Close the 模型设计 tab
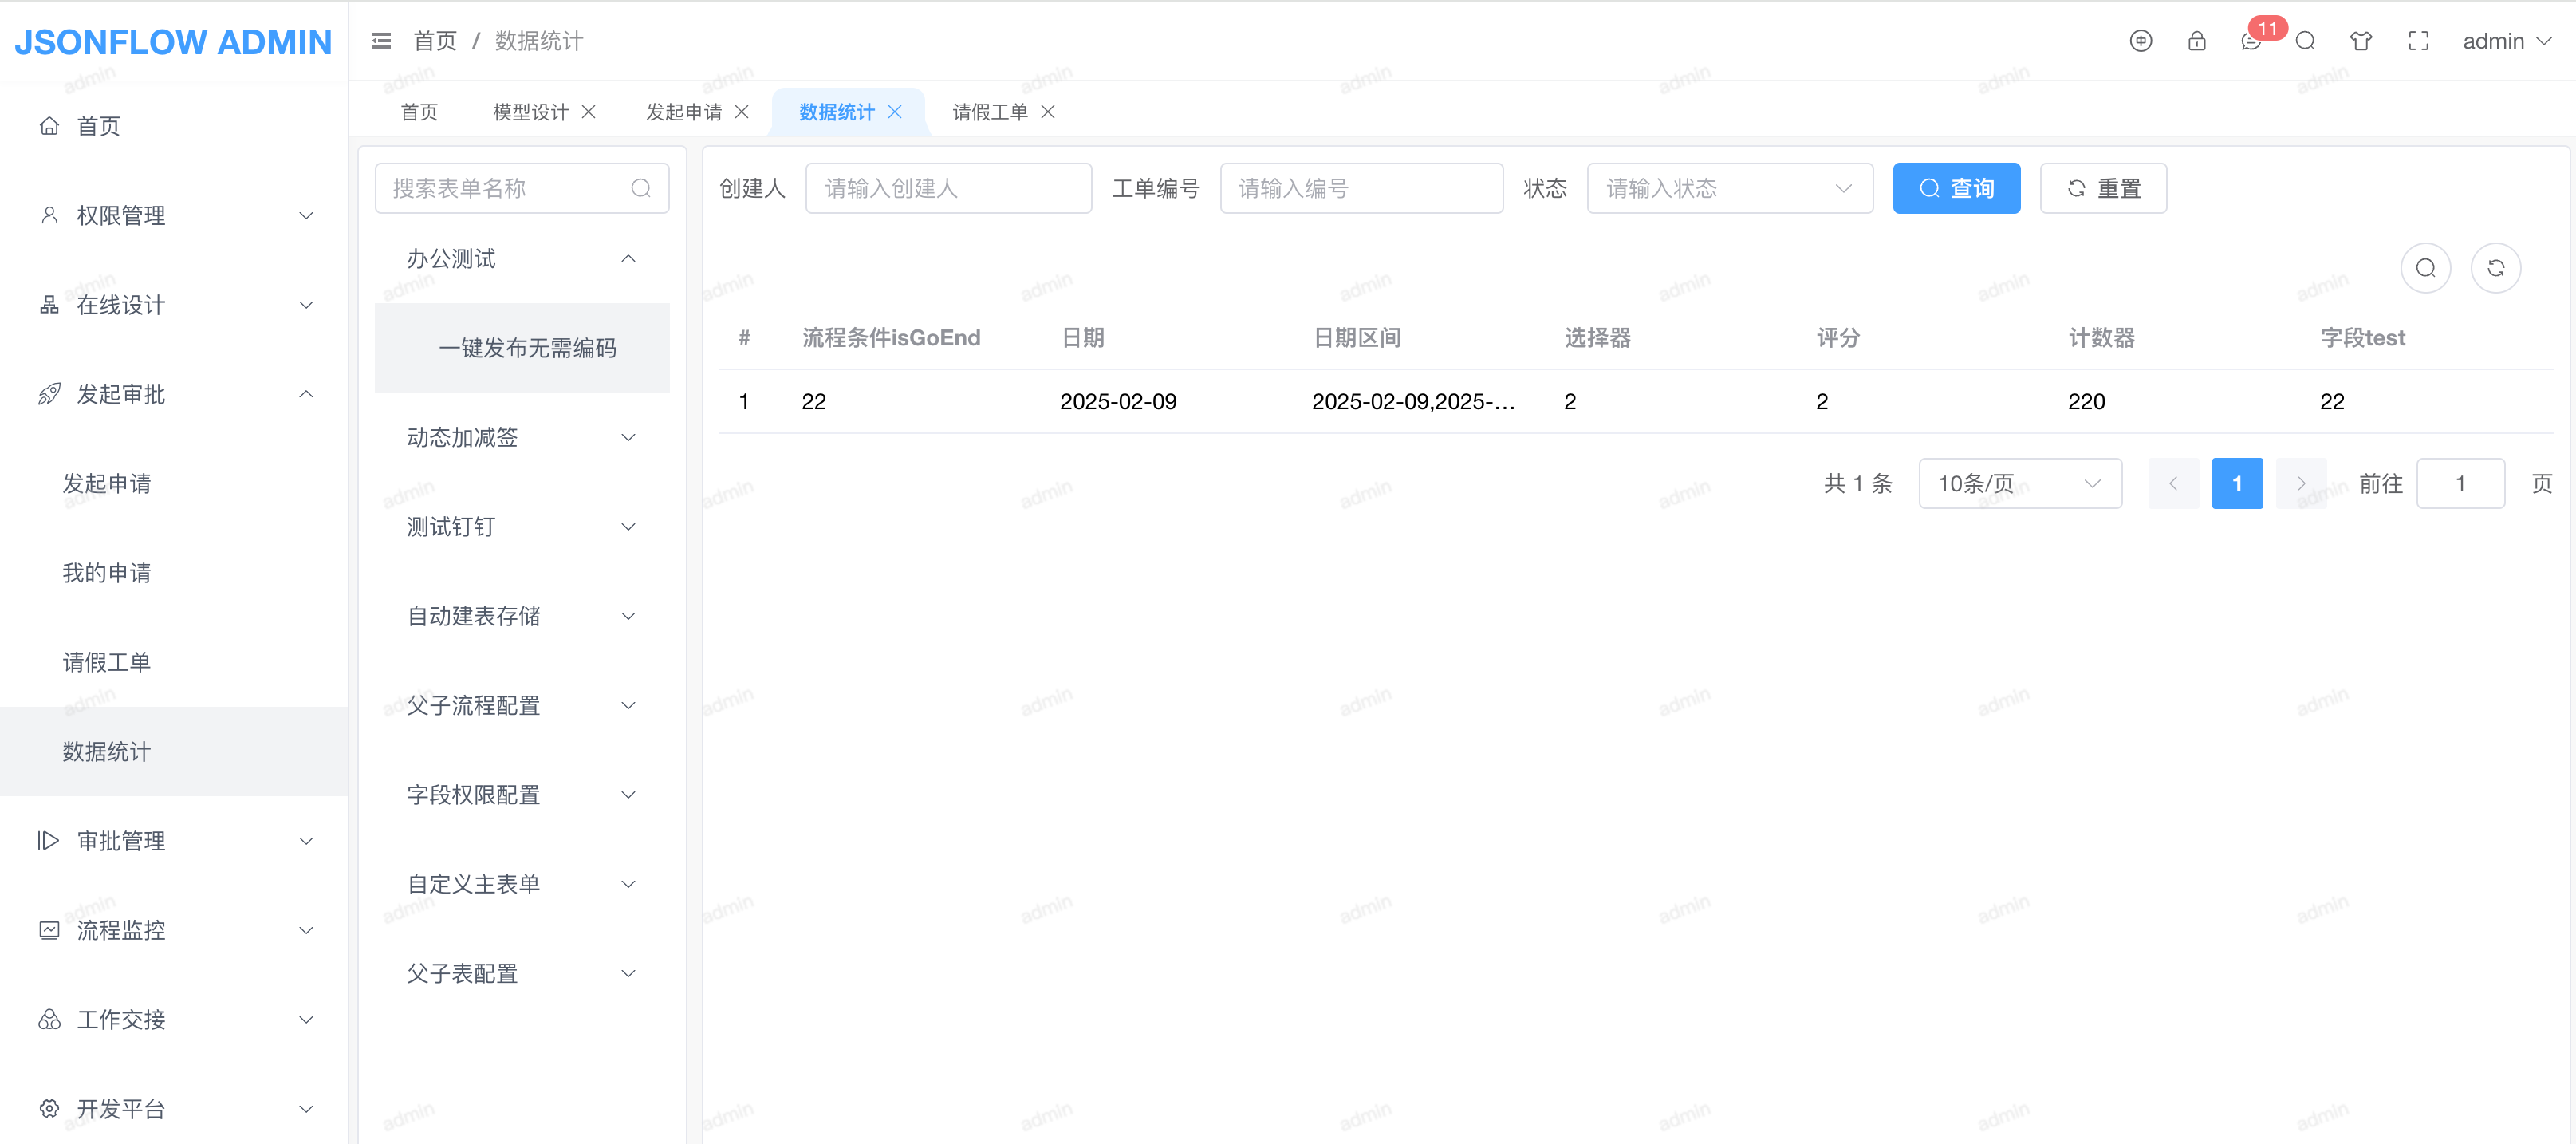The image size is (2576, 1144). click(589, 112)
